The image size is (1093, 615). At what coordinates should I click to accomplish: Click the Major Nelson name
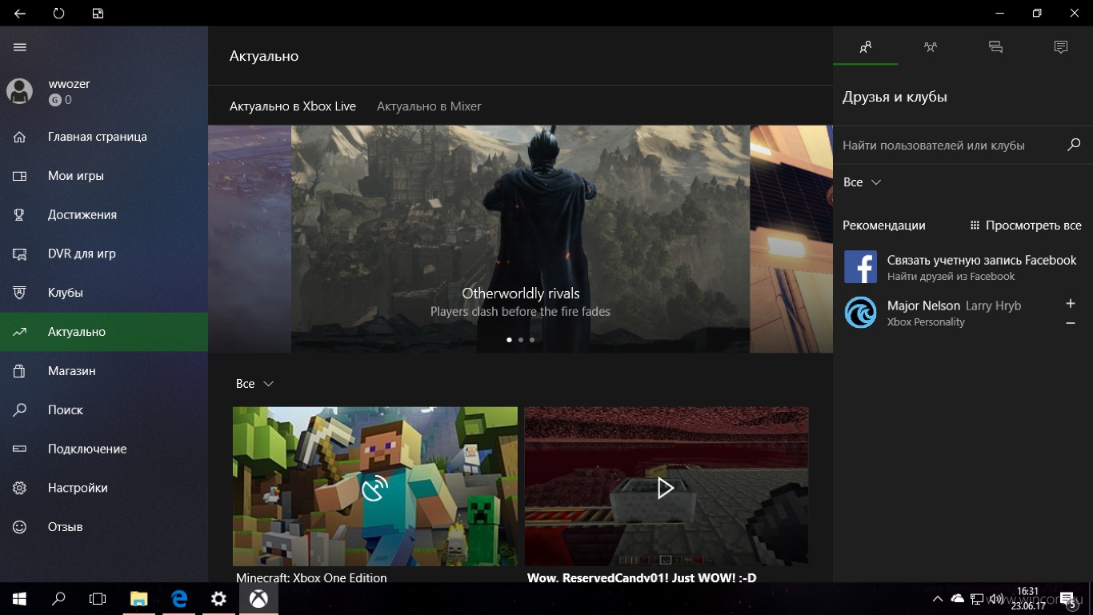923,306
